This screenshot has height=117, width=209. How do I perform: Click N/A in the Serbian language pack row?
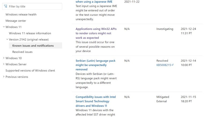point(127,61)
